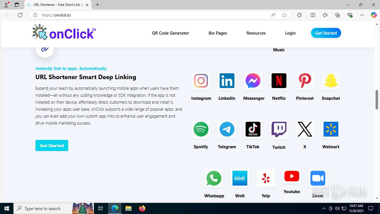Open the Resources menu
Screen dimensions: 380x214
[256, 33]
